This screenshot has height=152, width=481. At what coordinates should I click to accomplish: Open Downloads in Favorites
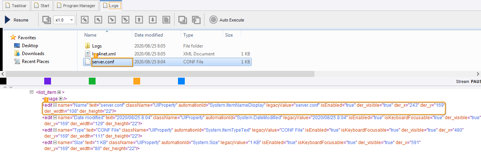[32, 54]
